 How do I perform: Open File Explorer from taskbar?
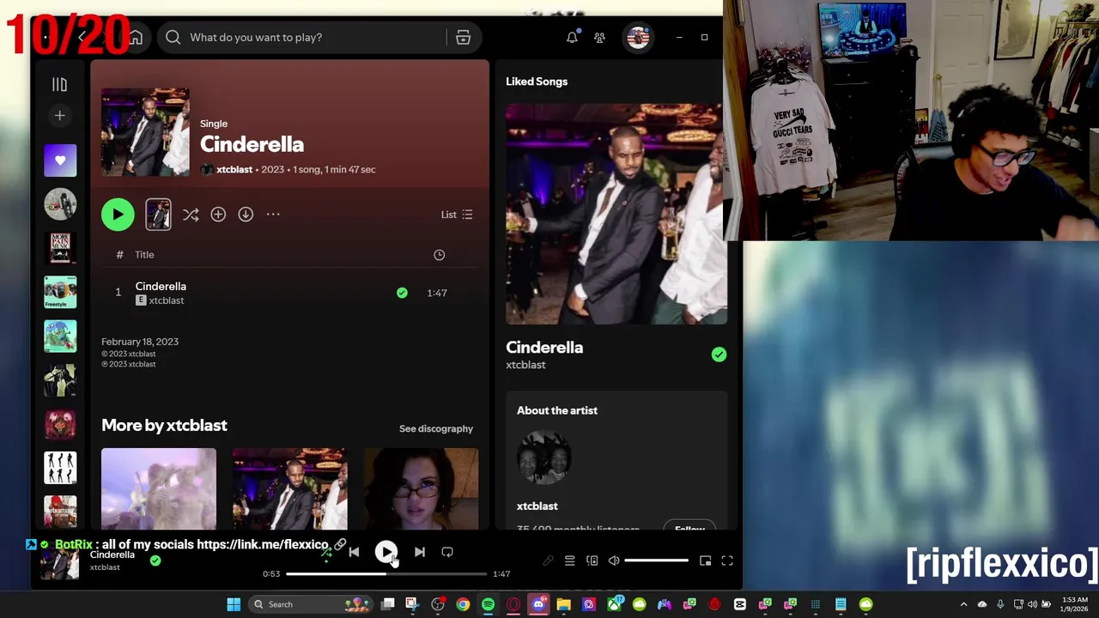(563, 604)
